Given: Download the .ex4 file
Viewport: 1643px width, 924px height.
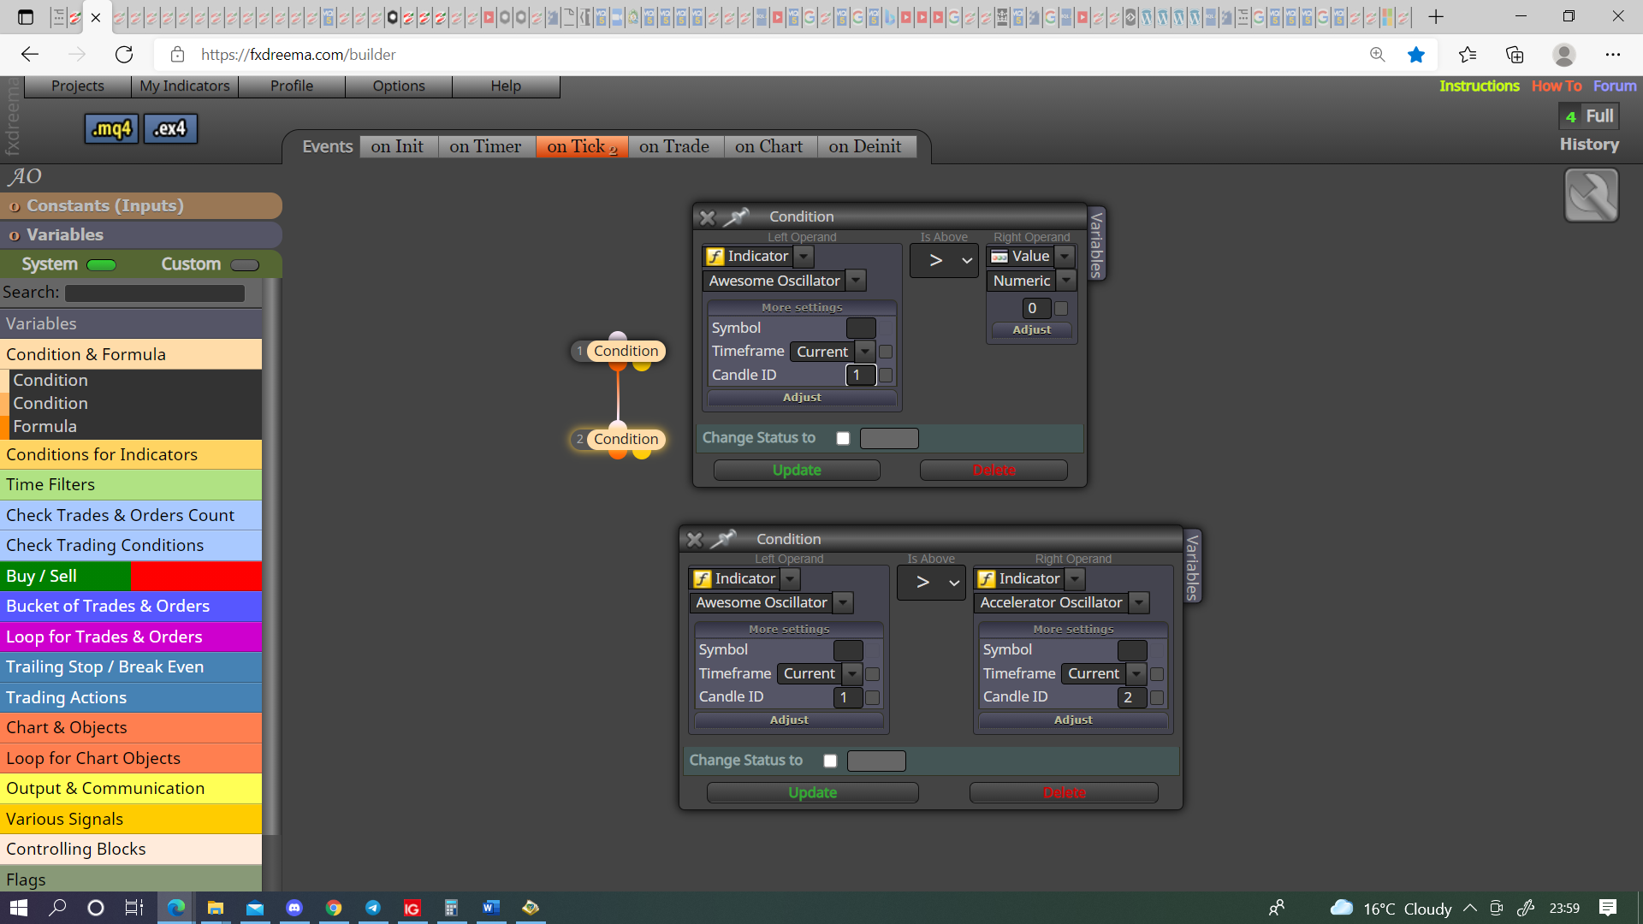Looking at the screenshot, I should pyautogui.click(x=170, y=129).
